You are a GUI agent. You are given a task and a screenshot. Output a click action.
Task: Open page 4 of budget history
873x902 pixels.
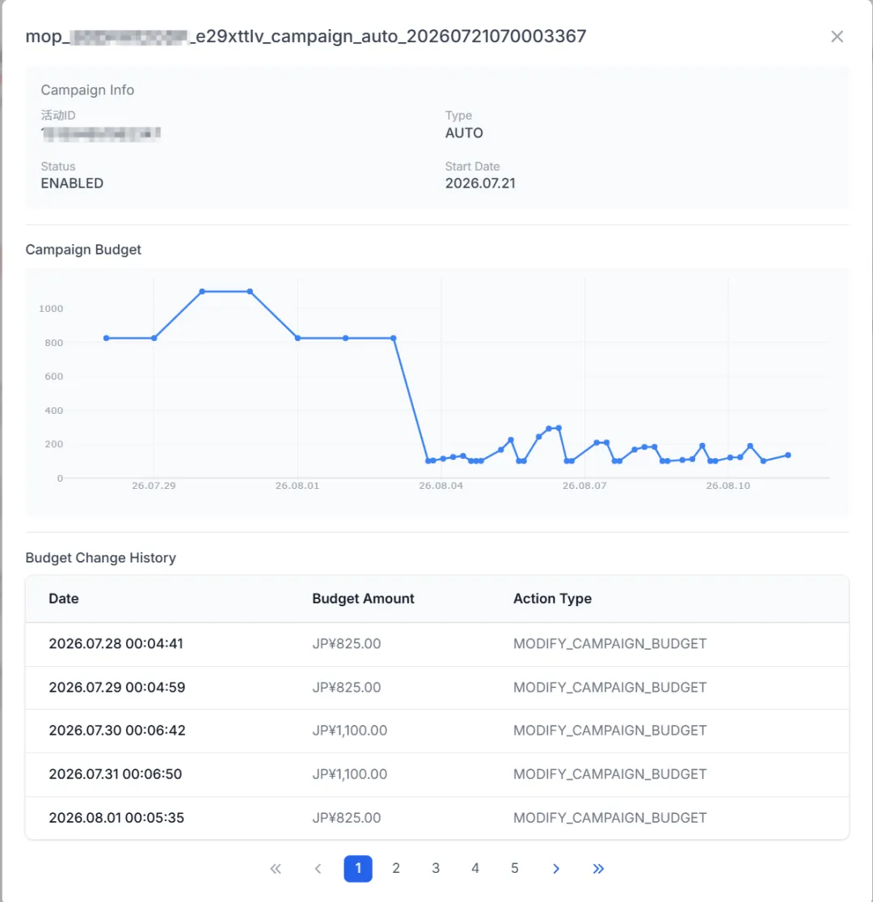coord(475,869)
